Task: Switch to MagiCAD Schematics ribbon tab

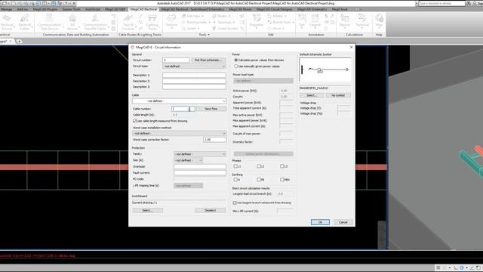Action: 312,9
